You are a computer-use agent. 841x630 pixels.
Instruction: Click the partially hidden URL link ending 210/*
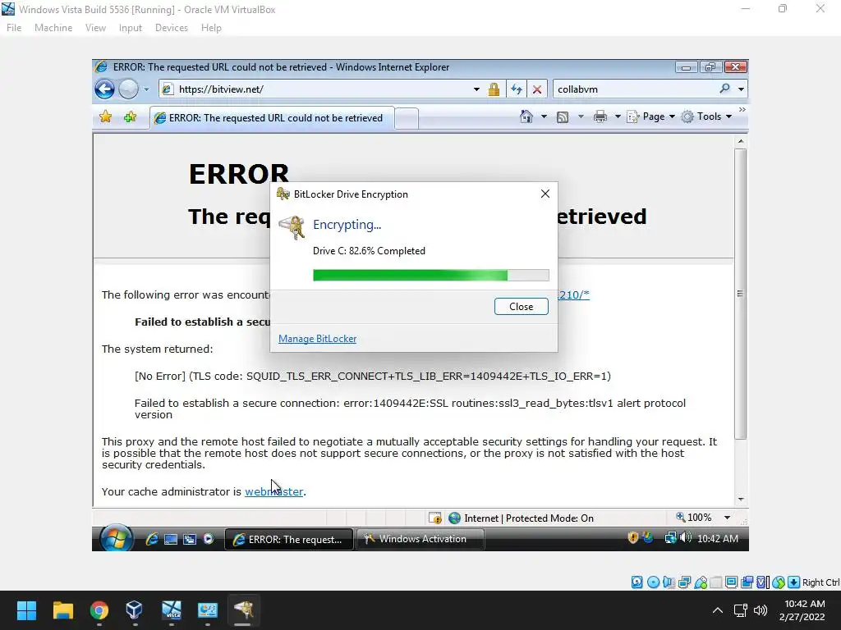tap(573, 294)
